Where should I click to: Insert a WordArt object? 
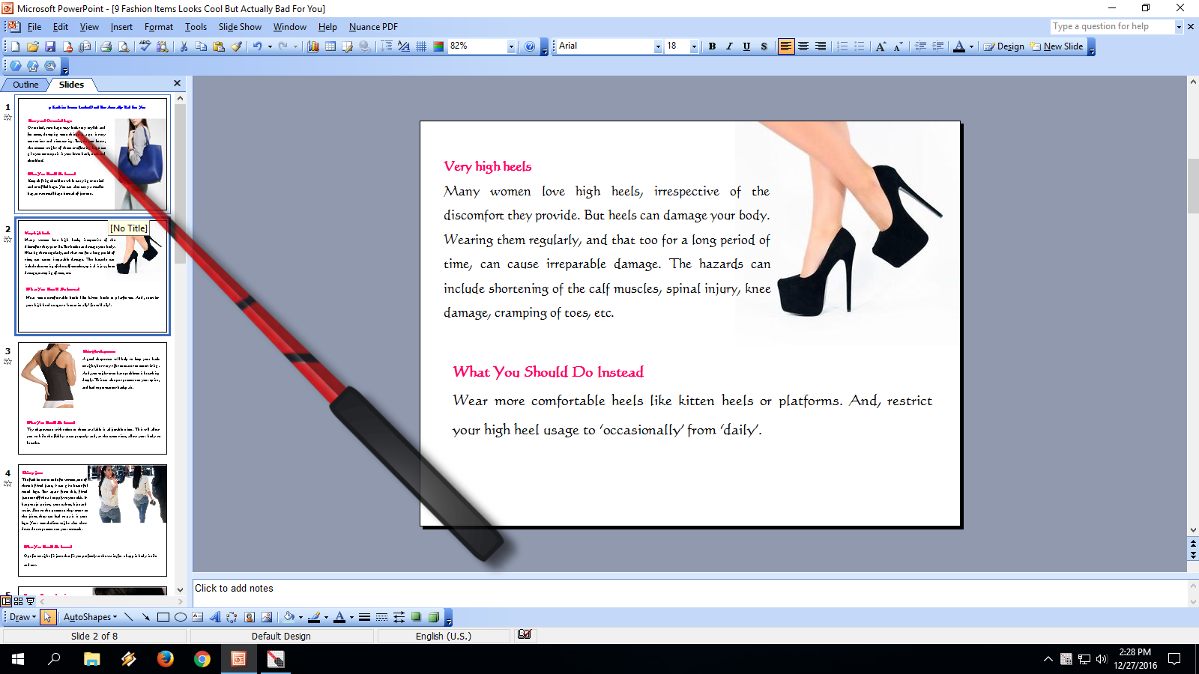click(x=214, y=617)
